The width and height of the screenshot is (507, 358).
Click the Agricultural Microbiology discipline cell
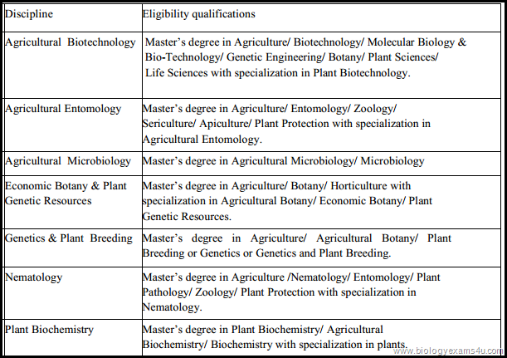(x=68, y=160)
